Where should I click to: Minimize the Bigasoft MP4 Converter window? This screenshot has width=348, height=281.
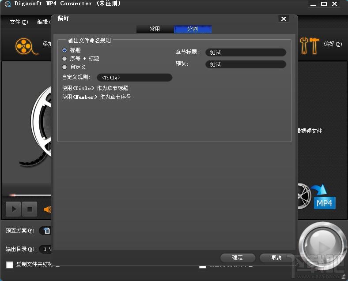click(314, 4)
